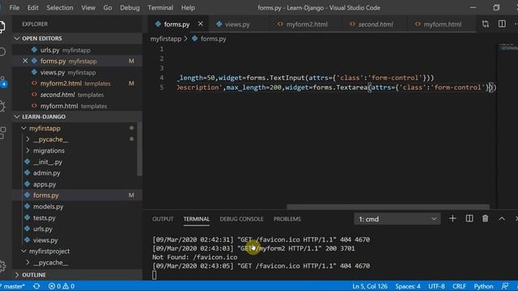The image size is (518, 291).
Task: Open the Extensions view in activity bar
Action: click(2, 133)
